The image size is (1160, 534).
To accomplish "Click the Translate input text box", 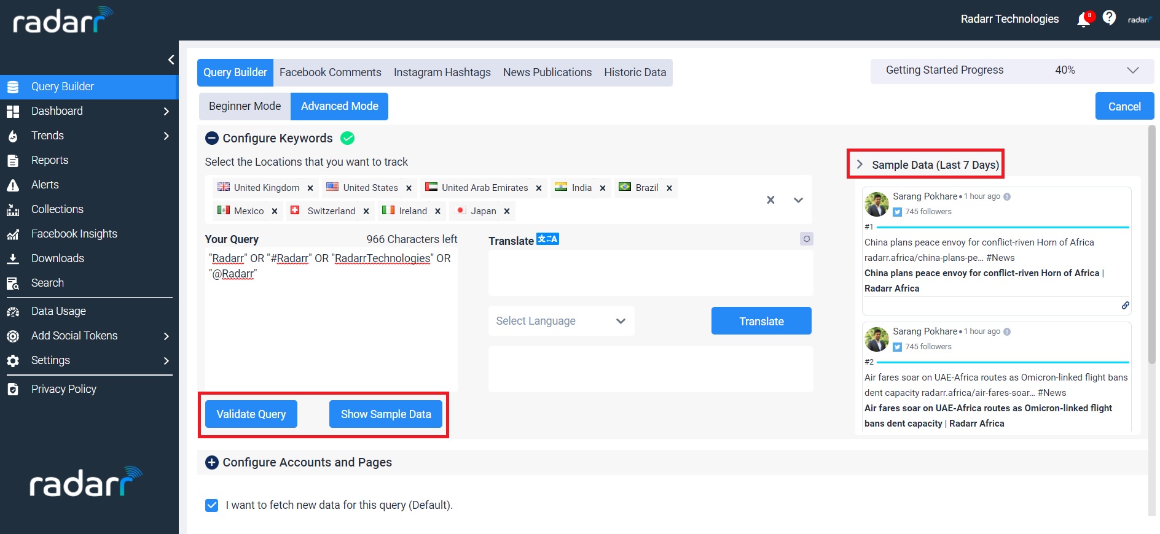I will pyautogui.click(x=651, y=273).
